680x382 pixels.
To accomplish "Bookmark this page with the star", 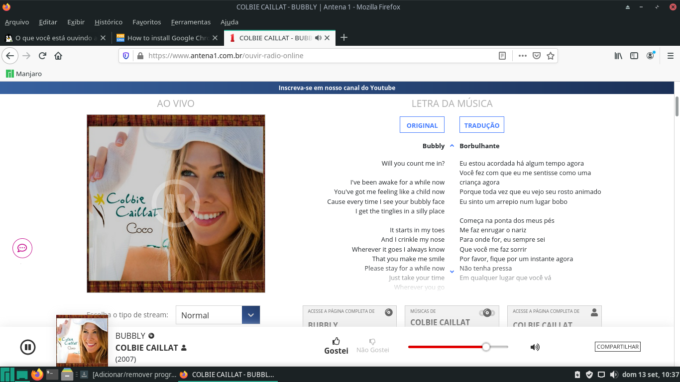I will pos(551,56).
